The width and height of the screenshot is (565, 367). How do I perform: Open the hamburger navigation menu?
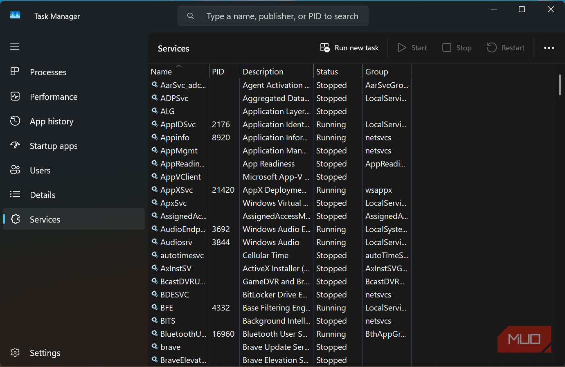(15, 47)
